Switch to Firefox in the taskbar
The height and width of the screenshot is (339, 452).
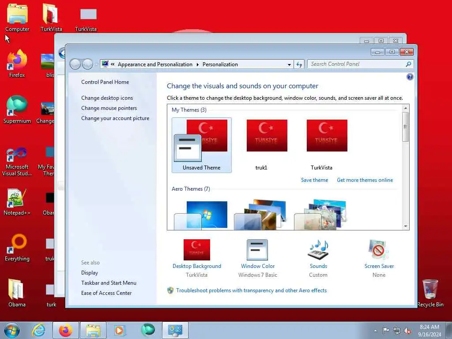66,330
